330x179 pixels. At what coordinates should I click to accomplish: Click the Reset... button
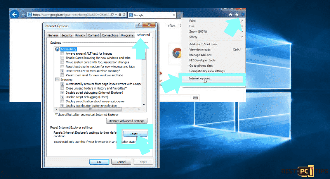[x=135, y=134]
